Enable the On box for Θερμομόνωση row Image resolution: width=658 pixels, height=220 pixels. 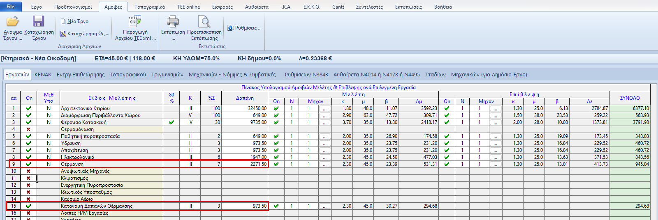[x=28, y=129]
